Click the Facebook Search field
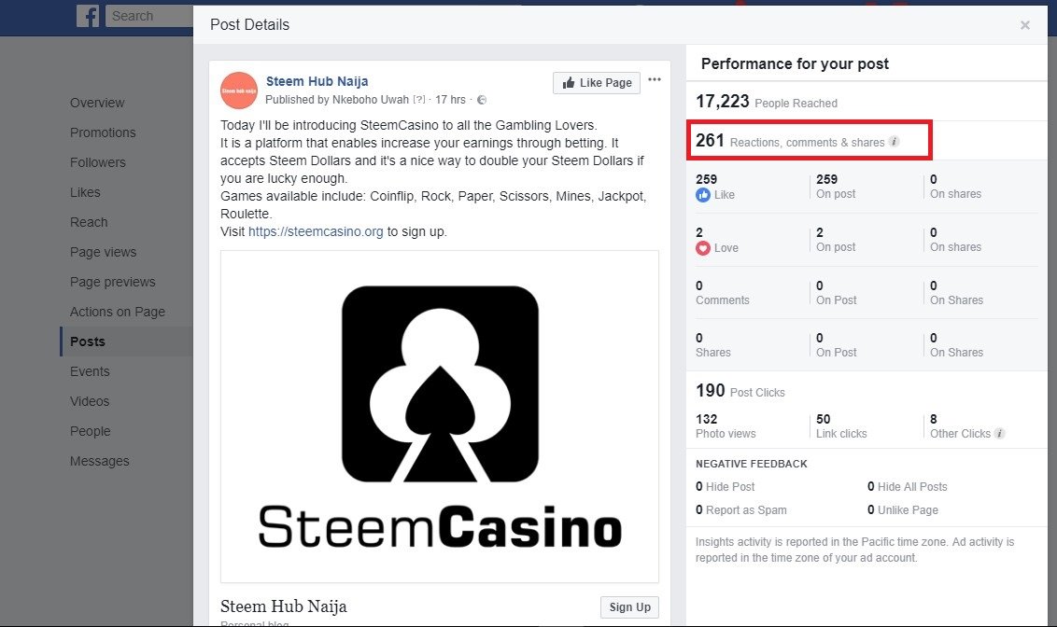Viewport: 1057px width, 627px height. point(149,16)
